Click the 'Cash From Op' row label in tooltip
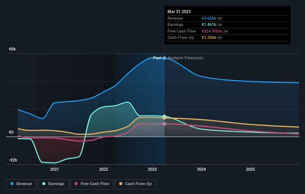 181,38
